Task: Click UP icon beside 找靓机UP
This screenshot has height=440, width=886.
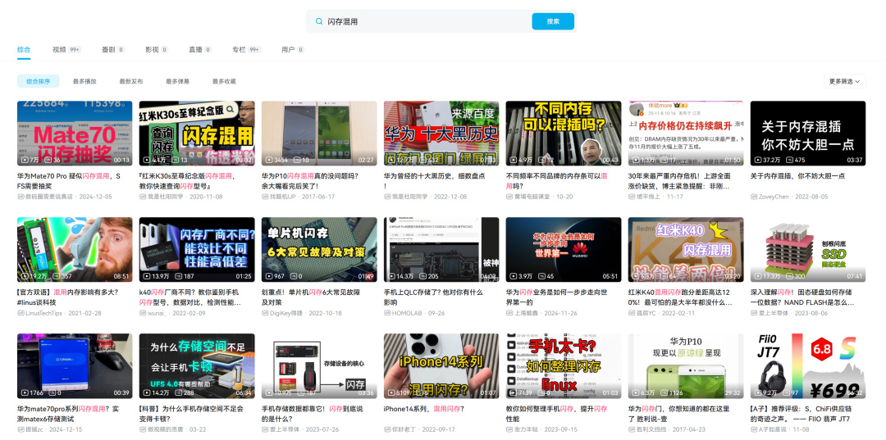Action: 265,197
